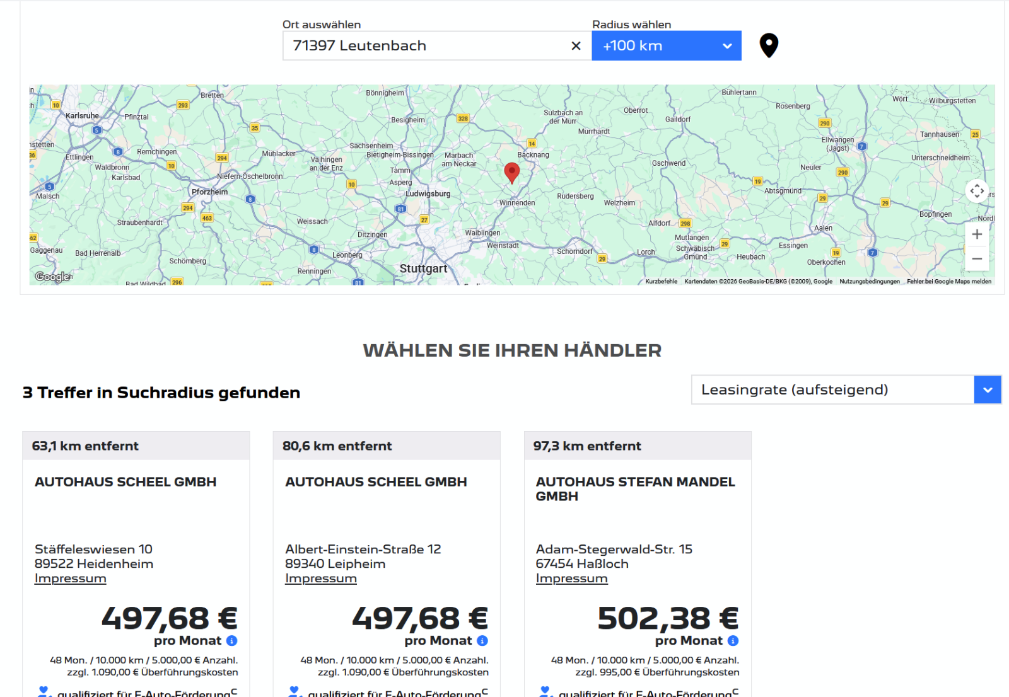1009x697 pixels.
Task: Click the 502,38 € price
Action: point(668,618)
